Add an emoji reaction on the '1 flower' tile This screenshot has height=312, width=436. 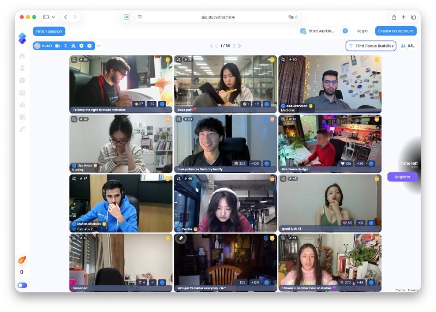[371, 282]
